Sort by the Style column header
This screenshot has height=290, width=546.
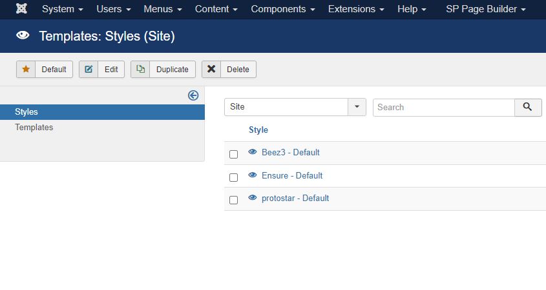[258, 130]
